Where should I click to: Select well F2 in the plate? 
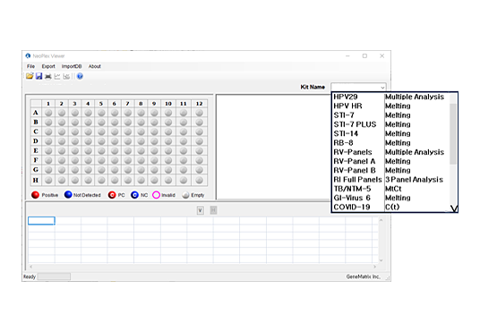(x=62, y=160)
